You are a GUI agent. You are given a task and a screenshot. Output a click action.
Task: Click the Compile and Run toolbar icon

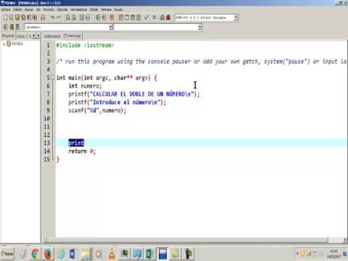pyautogui.click(x=133, y=17)
